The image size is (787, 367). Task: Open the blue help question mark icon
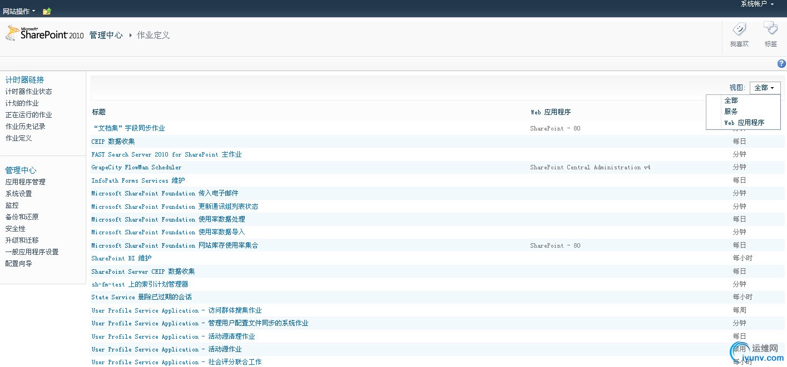click(x=781, y=64)
